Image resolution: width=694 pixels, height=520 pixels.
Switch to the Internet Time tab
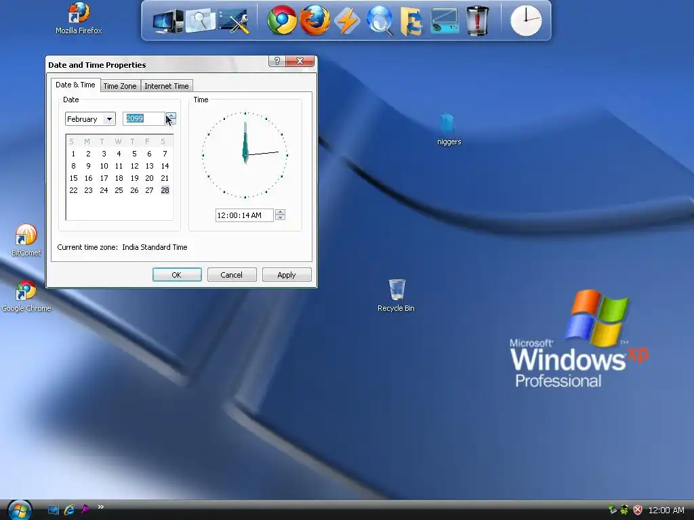coord(167,86)
